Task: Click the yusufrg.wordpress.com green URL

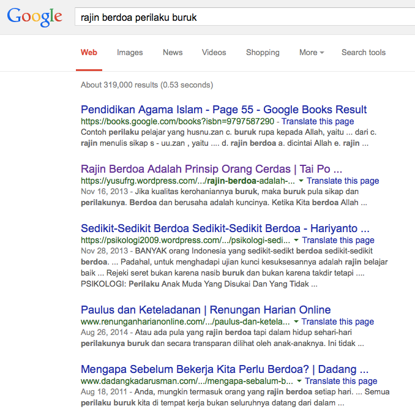Action: (188, 181)
